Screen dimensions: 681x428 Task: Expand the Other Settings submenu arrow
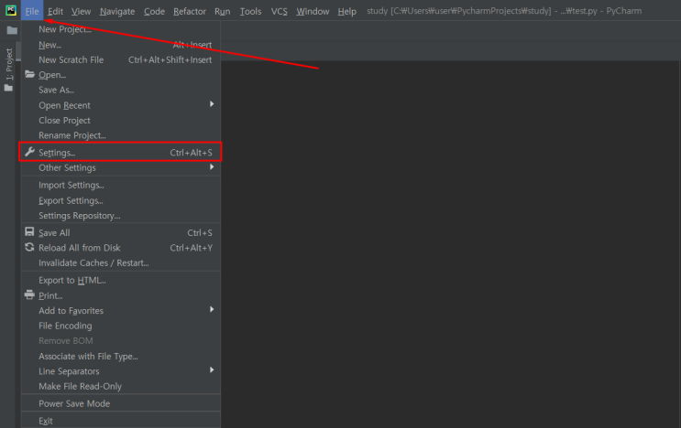tap(212, 167)
